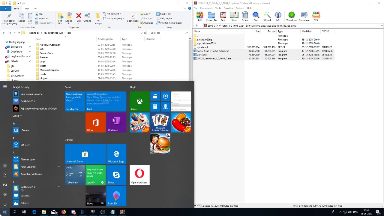Click Ny mappe in Explorer ribbon
Viewport: 384px width, 216px height.
[x=98, y=19]
